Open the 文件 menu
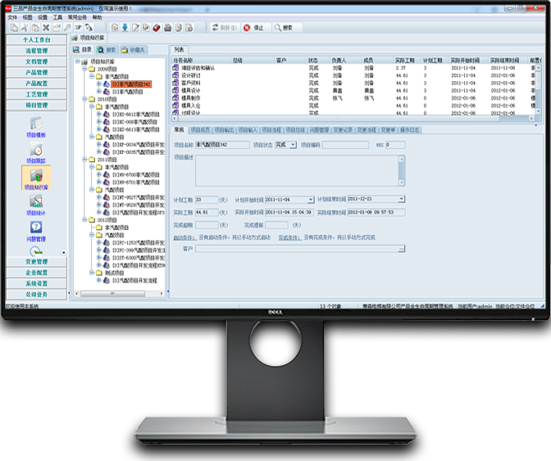Screen dimensions: 551x461 click(x=12, y=16)
